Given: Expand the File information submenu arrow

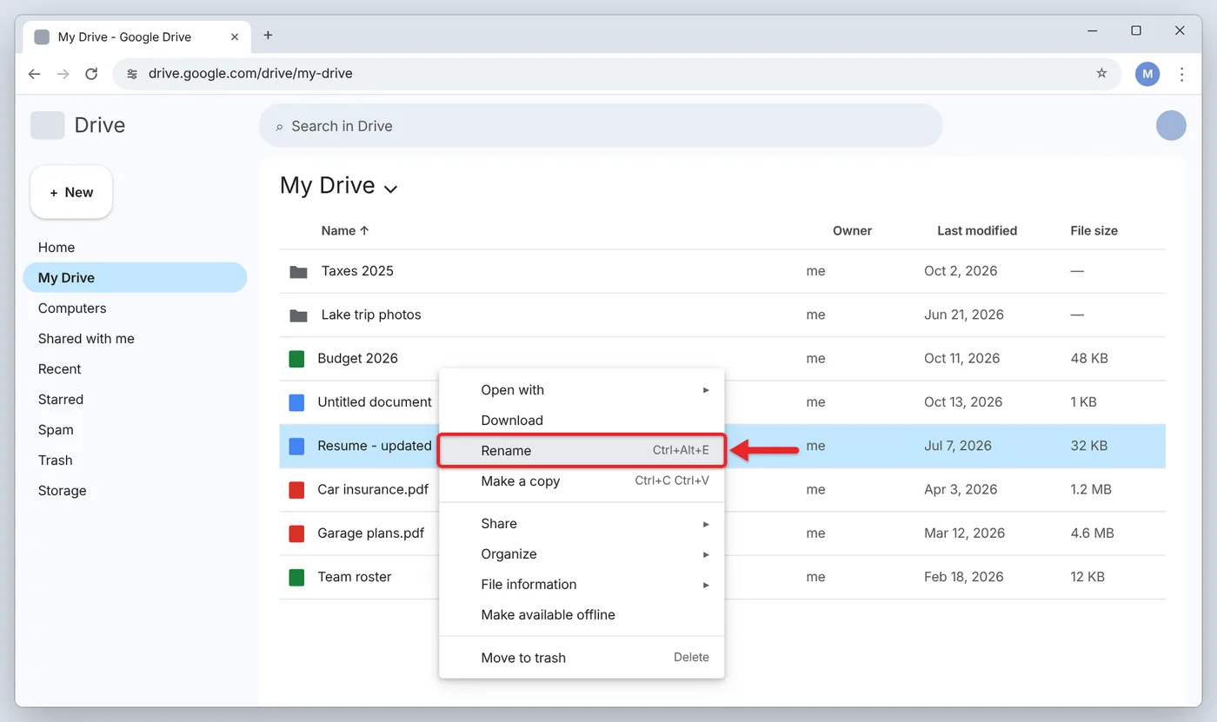Looking at the screenshot, I should [x=706, y=585].
